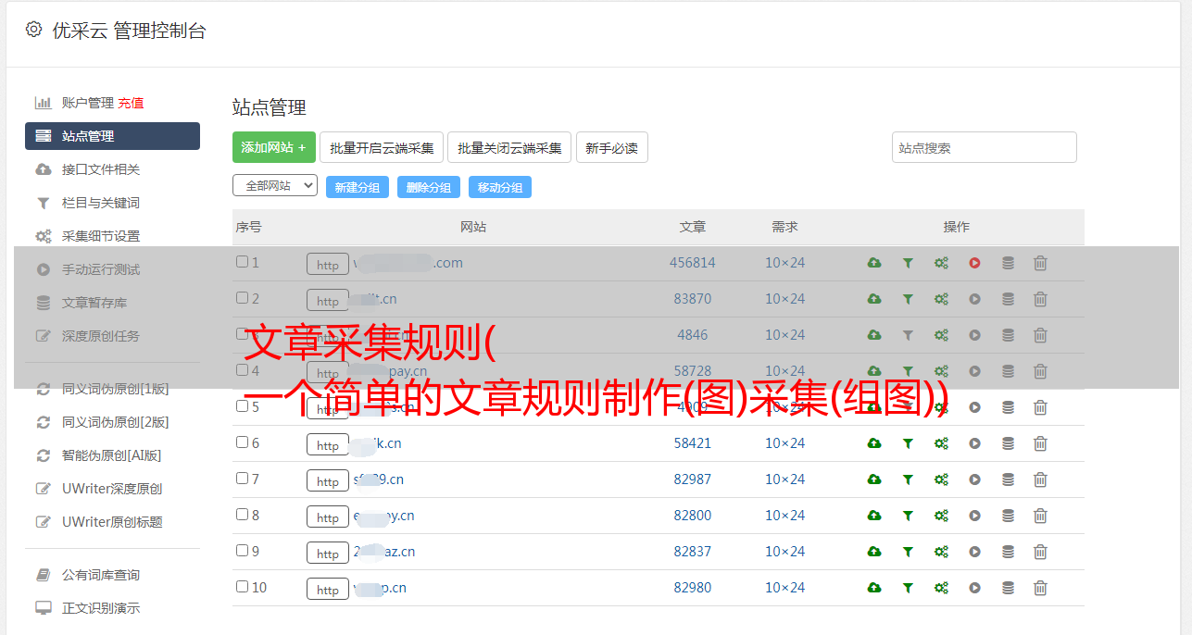The image size is (1192, 635).
Task: Tick the checkbox for site number 1
Action: 242,262
